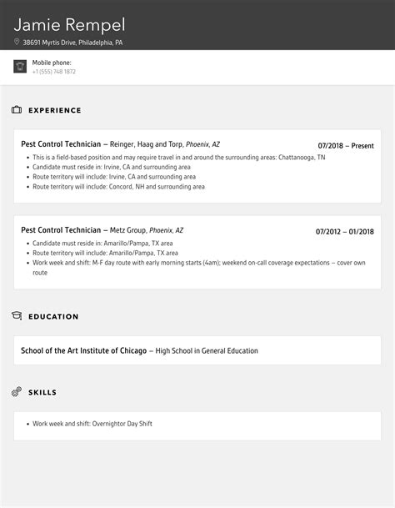Click the 38691 Myrtis Drive address text
Viewport: 395px width, 508px height.
coord(72,43)
